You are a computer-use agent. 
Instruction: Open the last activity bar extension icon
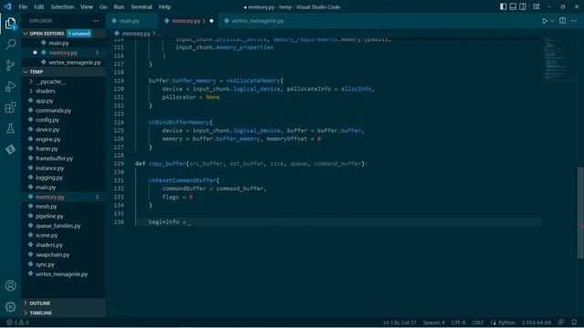click(10, 149)
